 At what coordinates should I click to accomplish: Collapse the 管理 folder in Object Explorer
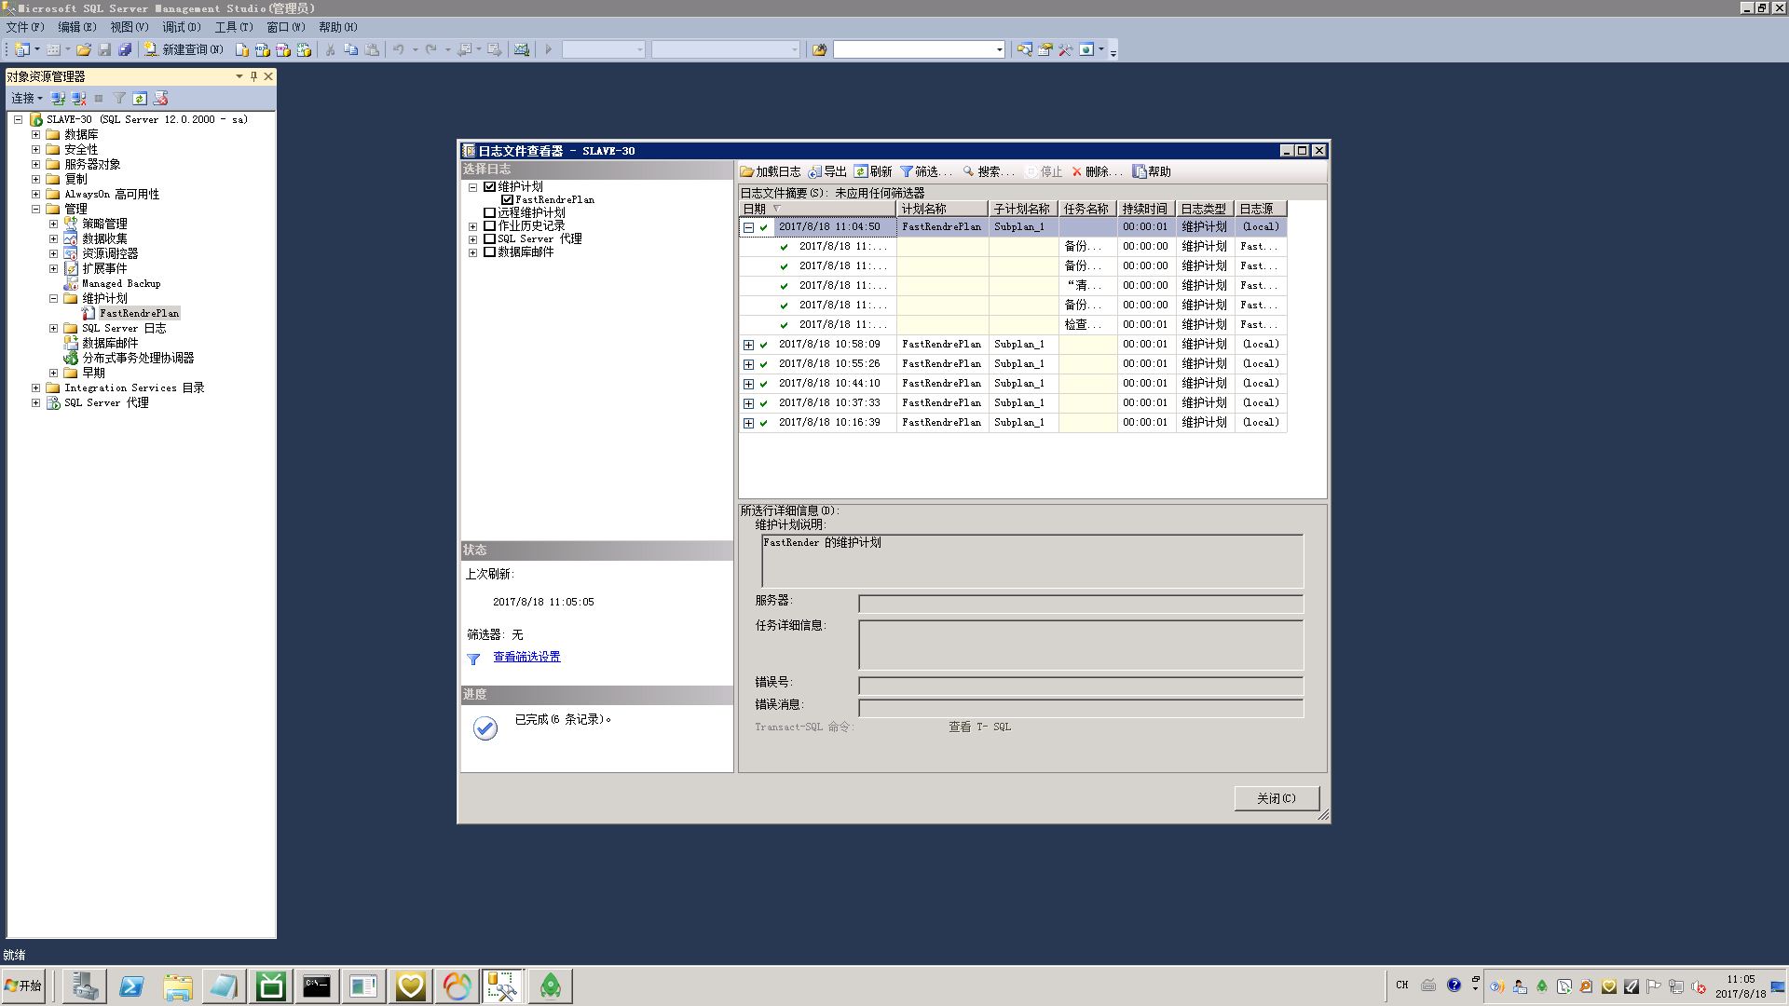pos(35,210)
